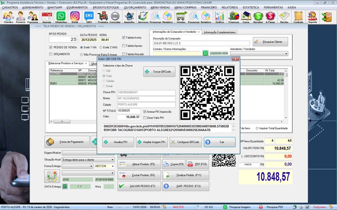Open the FERRAMENTAS menu
The width and height of the screenshot is (337, 210).
click(273, 7)
